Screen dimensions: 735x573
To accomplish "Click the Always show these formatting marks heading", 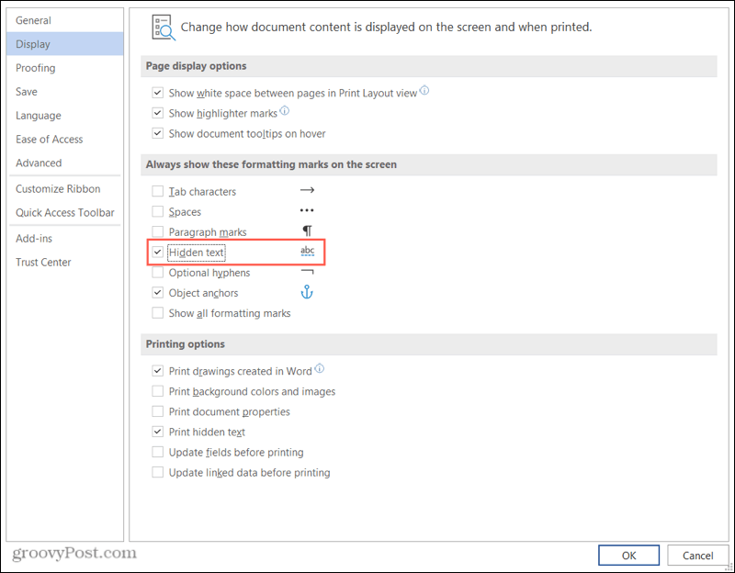I will pyautogui.click(x=271, y=164).
